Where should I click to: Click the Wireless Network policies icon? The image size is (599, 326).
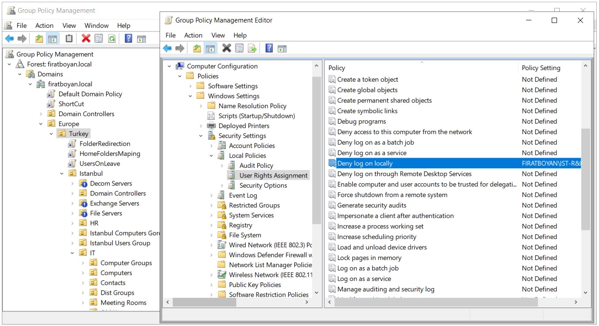(x=222, y=275)
